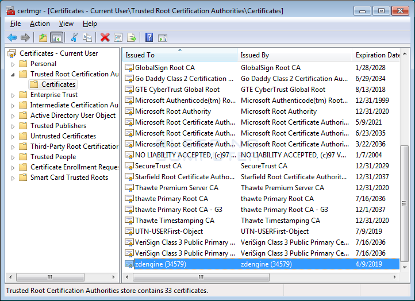Viewport: 415px width, 301px height.
Task: Open Properties from the toolbar
Action: point(118,38)
